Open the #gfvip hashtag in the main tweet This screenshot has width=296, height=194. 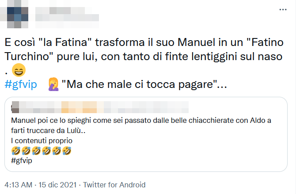pos(22,84)
